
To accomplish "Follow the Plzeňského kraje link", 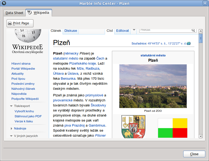I will (82, 64).
